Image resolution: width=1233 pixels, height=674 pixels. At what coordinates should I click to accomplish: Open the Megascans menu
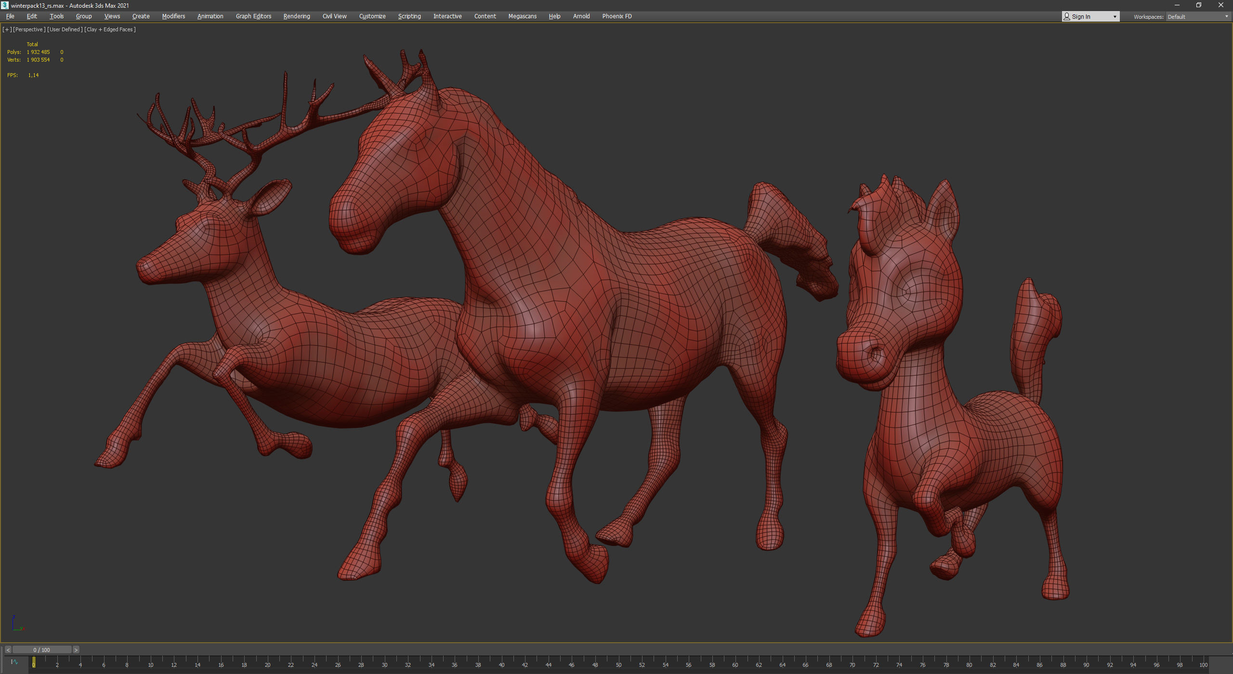(522, 16)
